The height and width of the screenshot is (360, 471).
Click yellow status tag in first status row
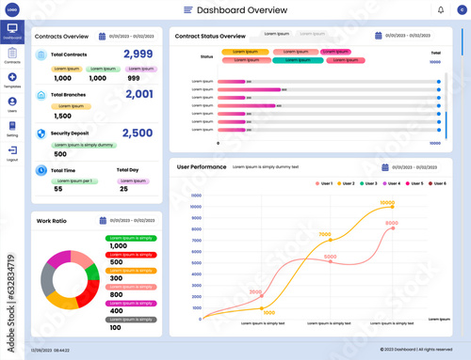(x=245, y=52)
